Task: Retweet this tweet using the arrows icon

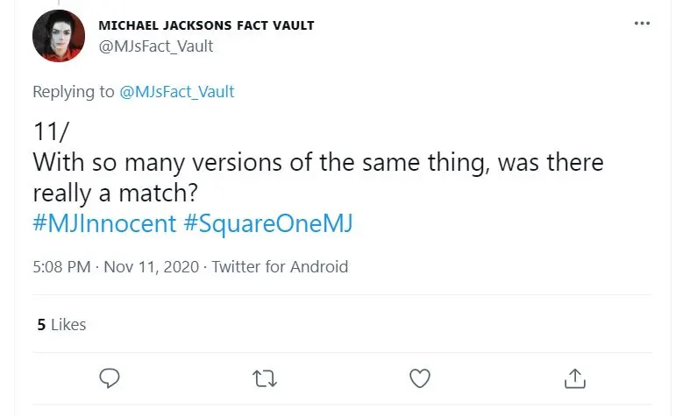Action: tap(264, 377)
